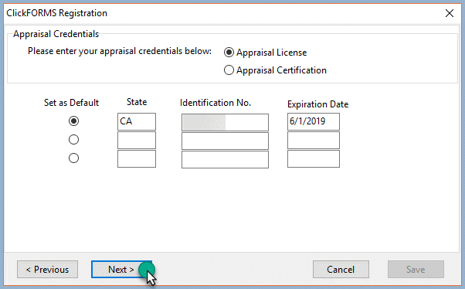The image size is (465, 289).
Task: Click the third row Expiration Date field
Action: click(314, 158)
